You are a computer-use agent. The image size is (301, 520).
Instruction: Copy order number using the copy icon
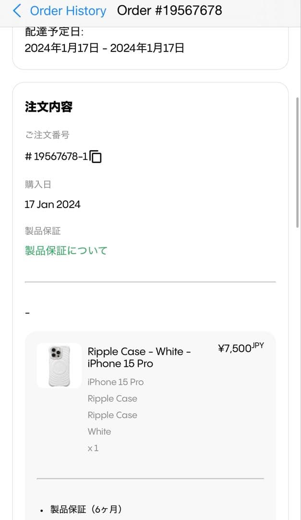[96, 156]
